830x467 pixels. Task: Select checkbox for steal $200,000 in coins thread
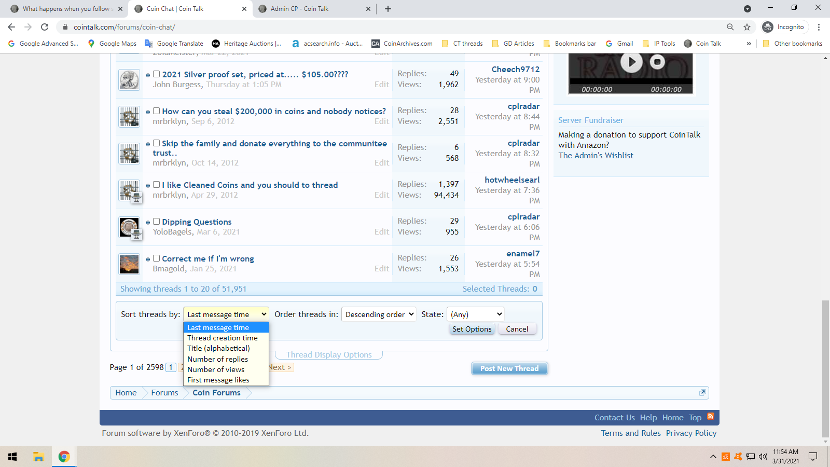pos(156,111)
